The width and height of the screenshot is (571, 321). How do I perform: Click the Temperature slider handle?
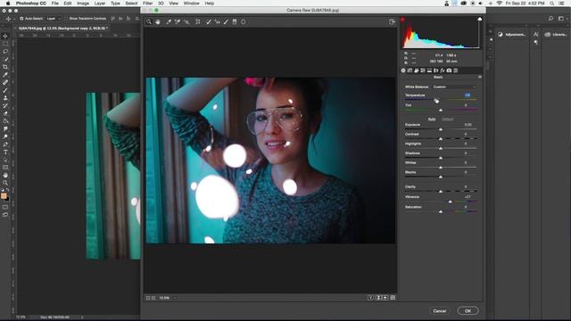(436, 100)
